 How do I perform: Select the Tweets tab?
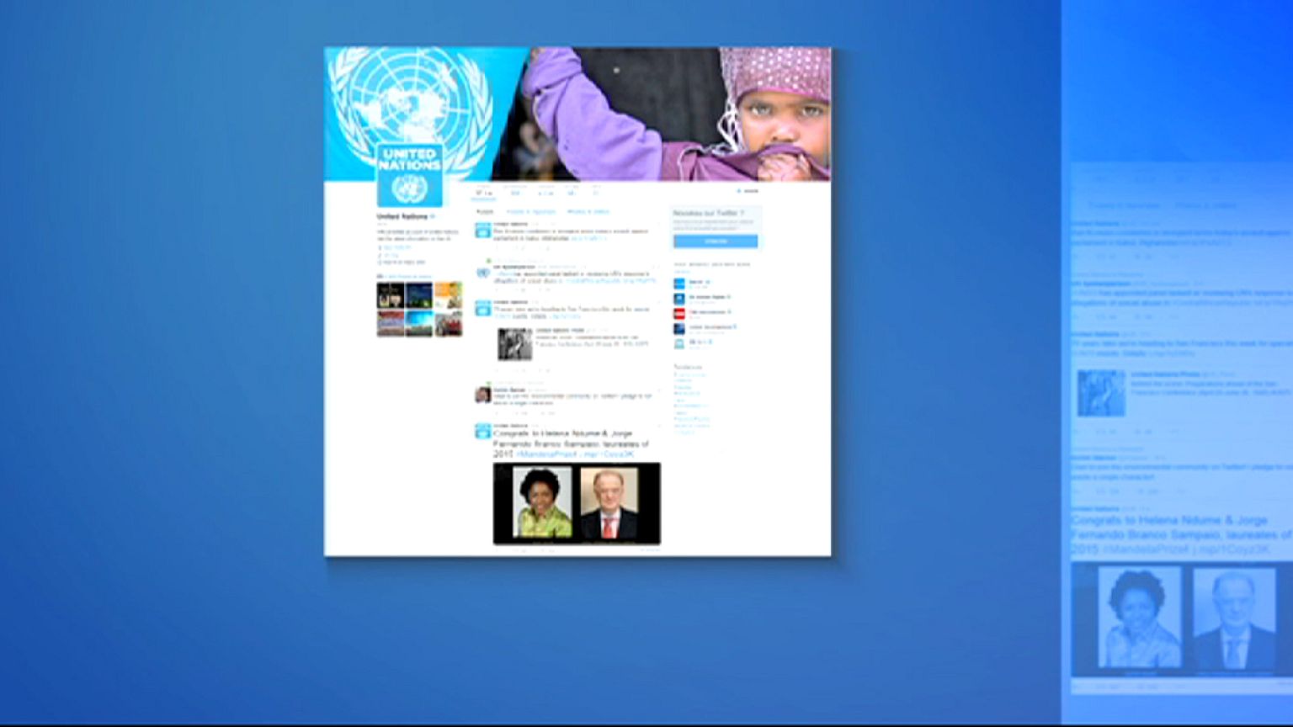(485, 212)
